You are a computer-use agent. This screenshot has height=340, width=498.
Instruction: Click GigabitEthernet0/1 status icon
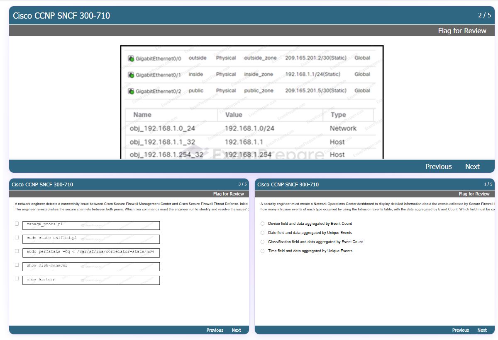click(x=131, y=75)
